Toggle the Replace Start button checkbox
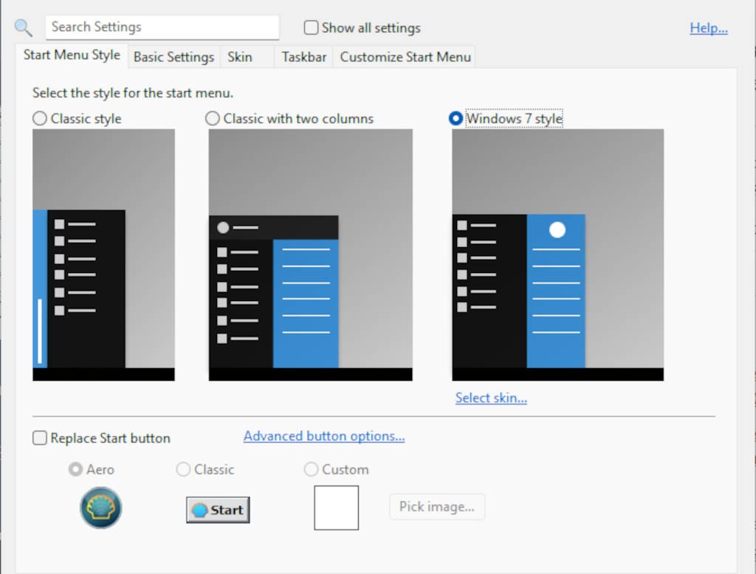 pos(40,438)
